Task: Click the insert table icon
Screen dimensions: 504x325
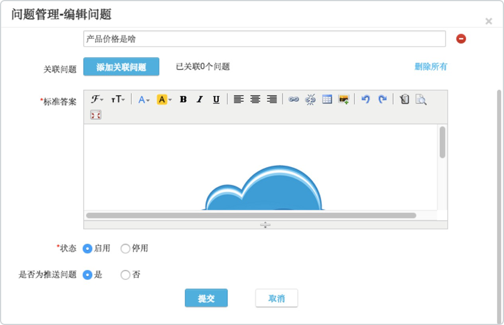Action: tap(327, 100)
